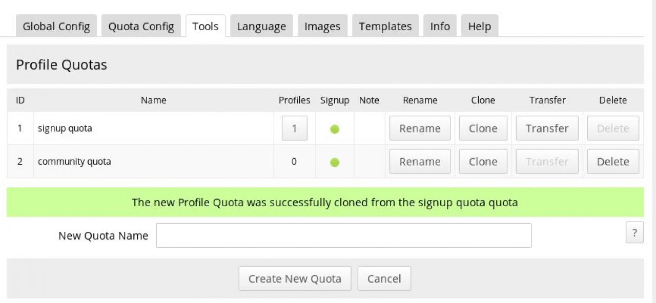
Task: Focus the New Quota Name field
Action: click(343, 235)
